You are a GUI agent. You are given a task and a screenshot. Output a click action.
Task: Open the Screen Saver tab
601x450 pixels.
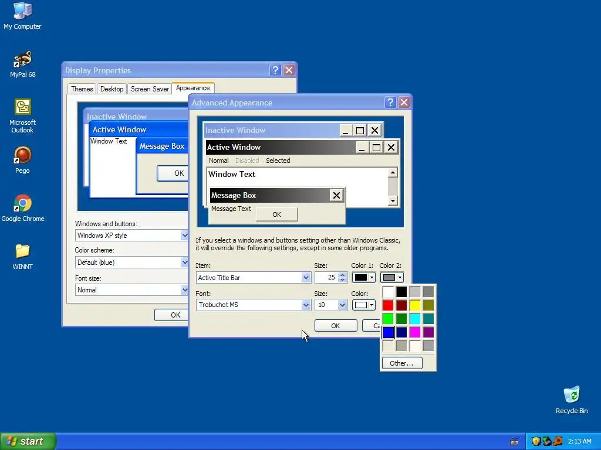(x=150, y=89)
